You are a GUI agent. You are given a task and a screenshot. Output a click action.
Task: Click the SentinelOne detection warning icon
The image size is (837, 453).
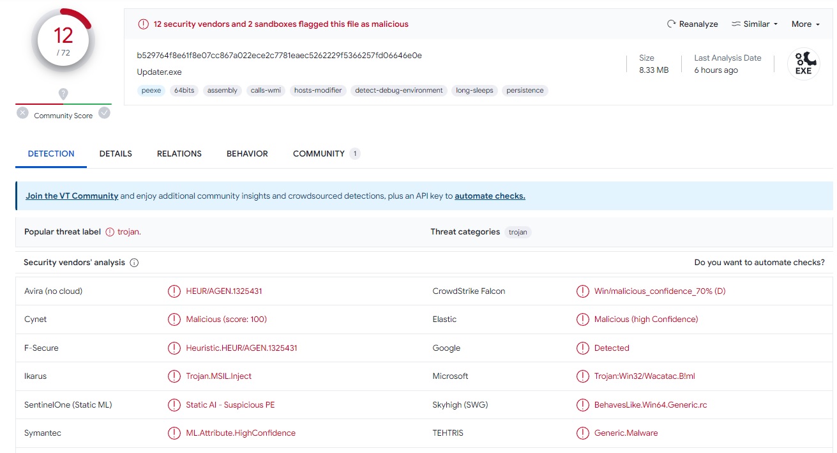point(174,405)
